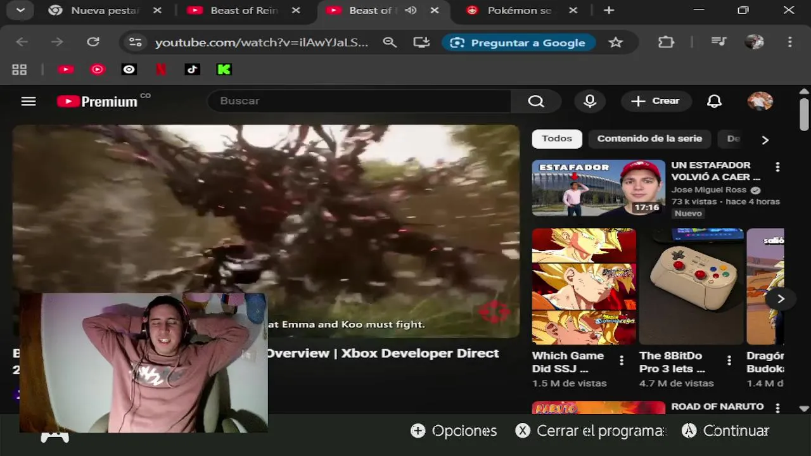The width and height of the screenshot is (811, 456).
Task: Bookmark this page with the star
Action: (x=615, y=42)
